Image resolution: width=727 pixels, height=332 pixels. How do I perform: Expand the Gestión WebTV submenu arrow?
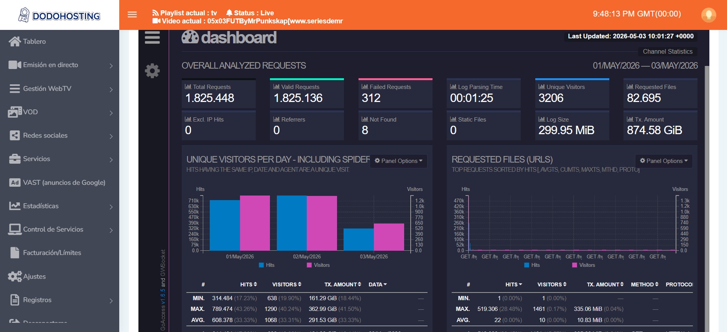(x=111, y=89)
